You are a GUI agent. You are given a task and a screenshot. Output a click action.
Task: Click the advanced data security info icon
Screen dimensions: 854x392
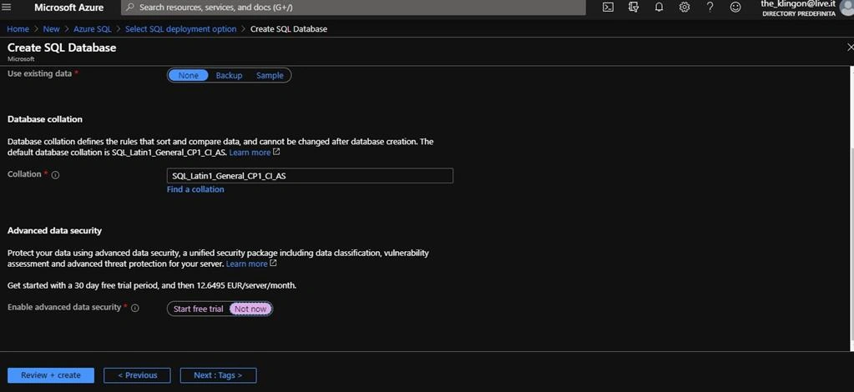(x=135, y=308)
